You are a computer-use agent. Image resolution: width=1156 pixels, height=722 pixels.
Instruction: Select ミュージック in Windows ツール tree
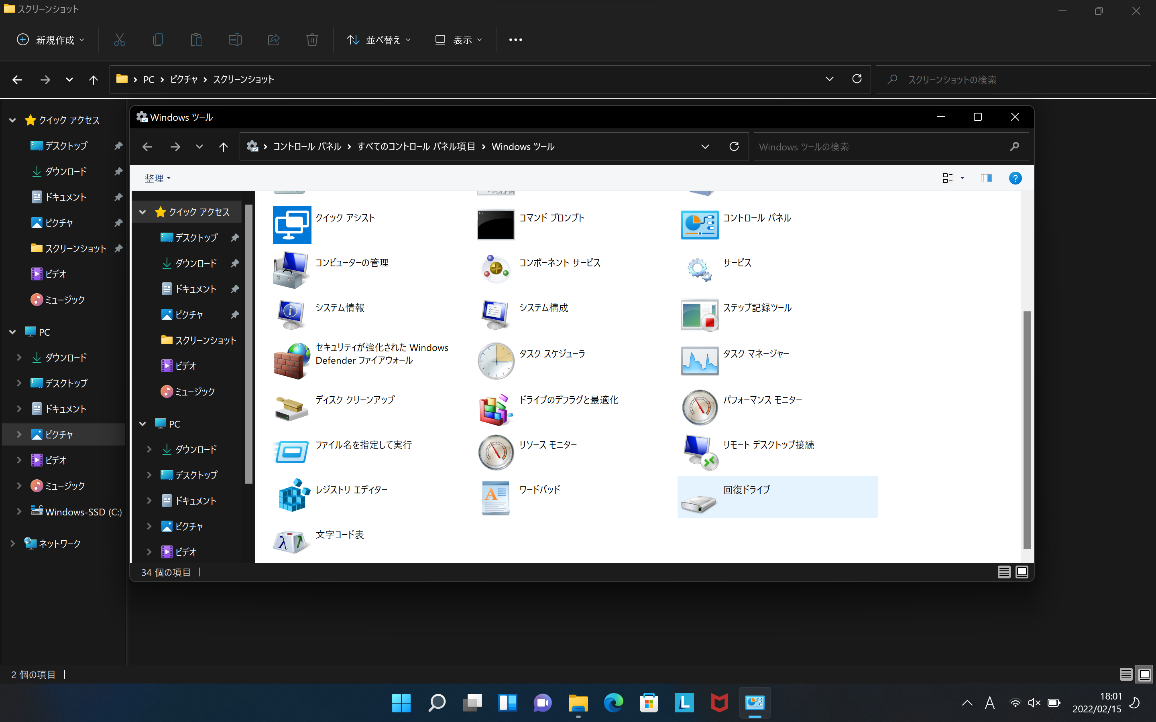pyautogui.click(x=188, y=391)
